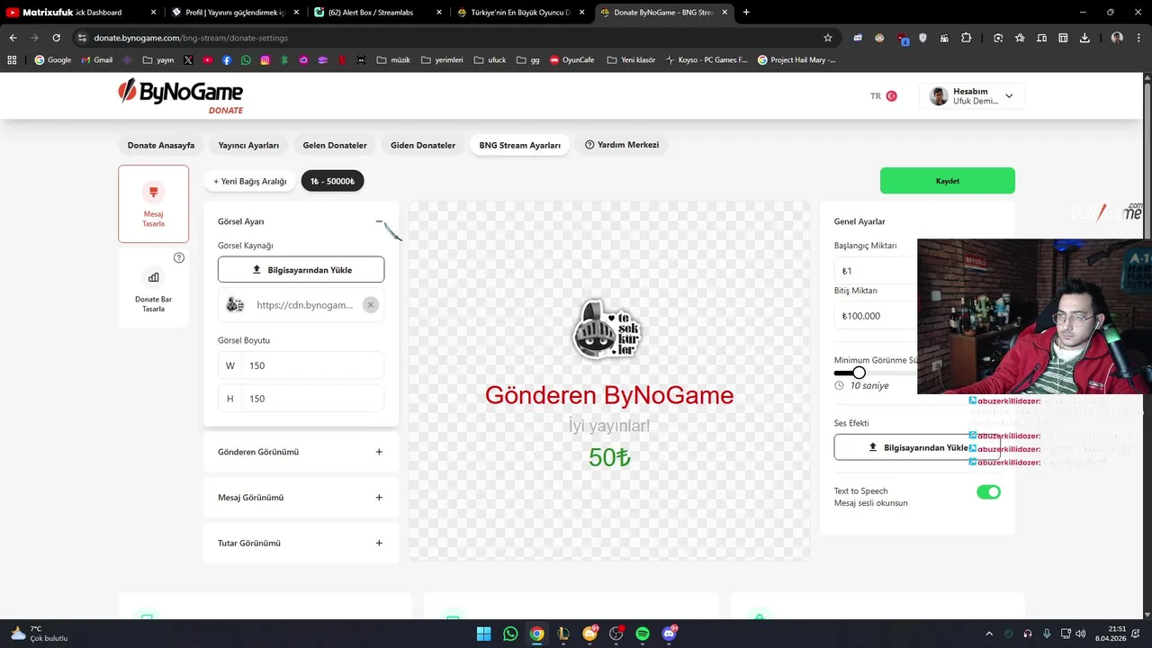Screen dimensions: 1152x648
Task: Switch to the Matrixufuk YouTube browser tab
Action: point(81,13)
